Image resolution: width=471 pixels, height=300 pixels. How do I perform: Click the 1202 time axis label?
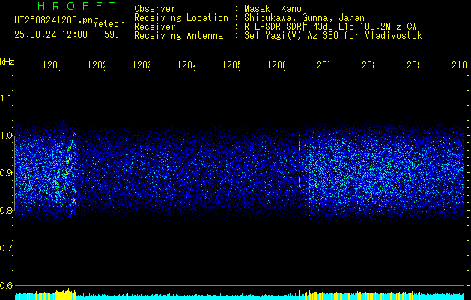[x=97, y=65]
